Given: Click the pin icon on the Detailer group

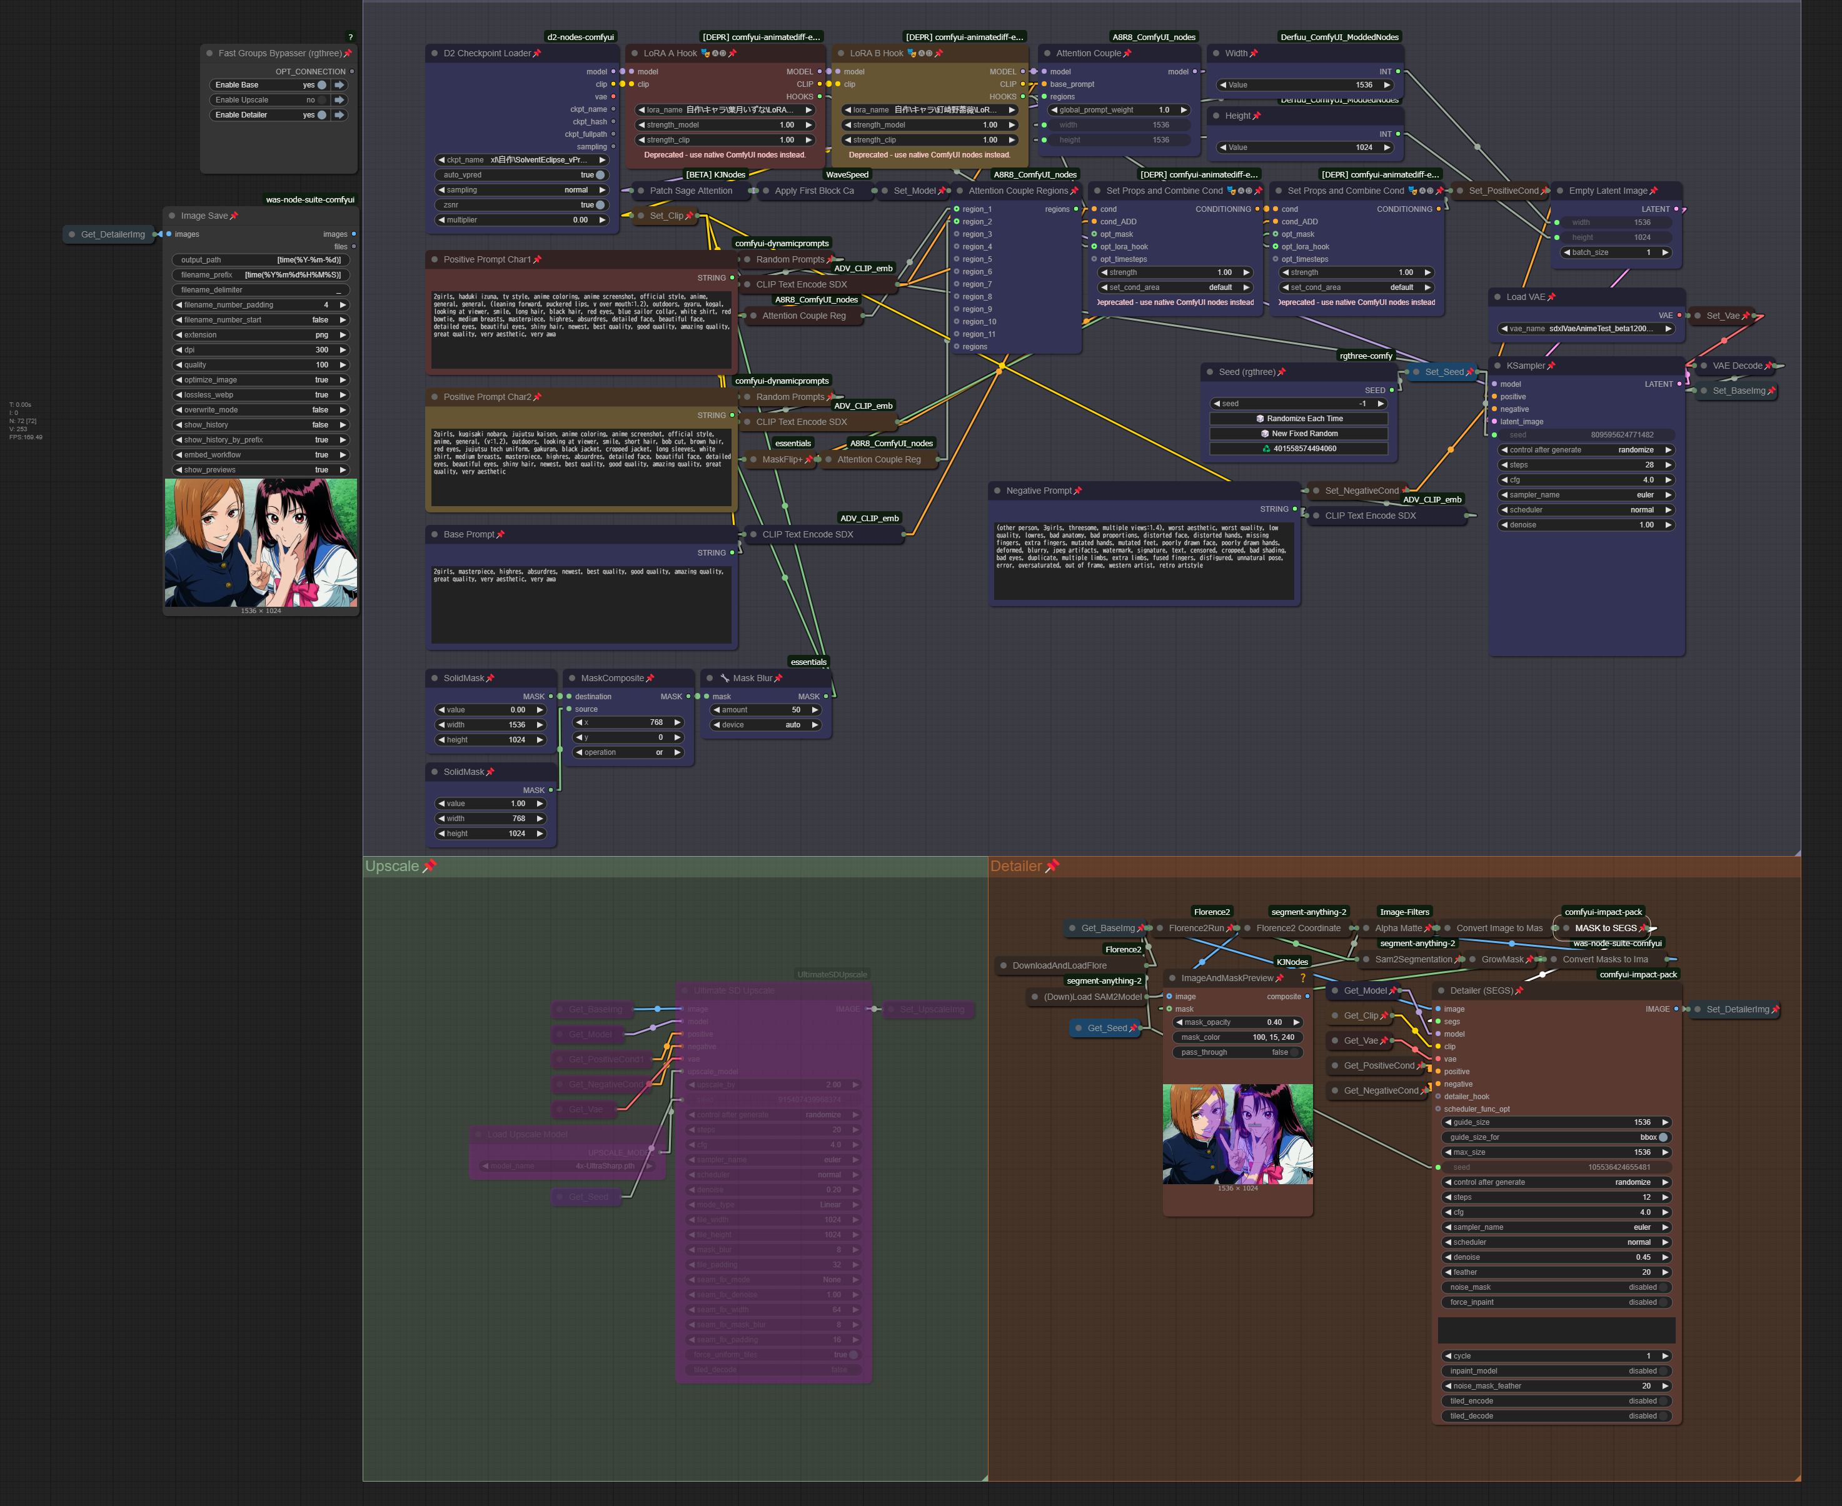Looking at the screenshot, I should click(x=1052, y=865).
